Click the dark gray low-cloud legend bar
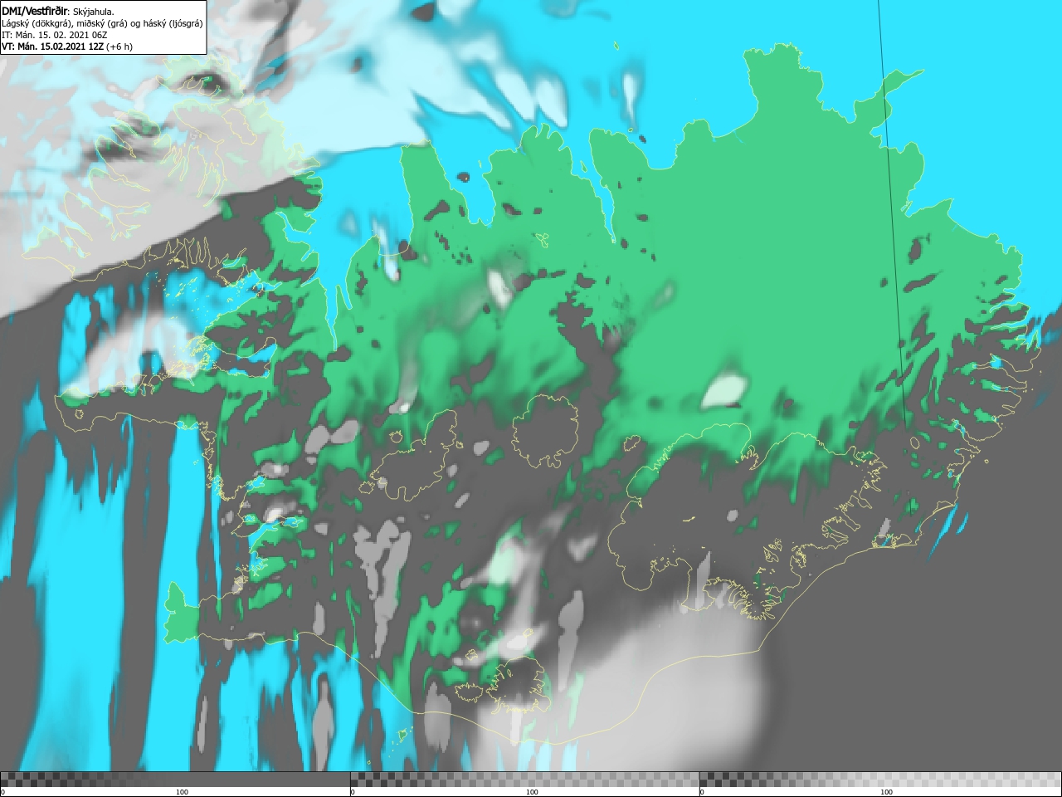Viewport: 1062px width, 797px height. point(175,779)
